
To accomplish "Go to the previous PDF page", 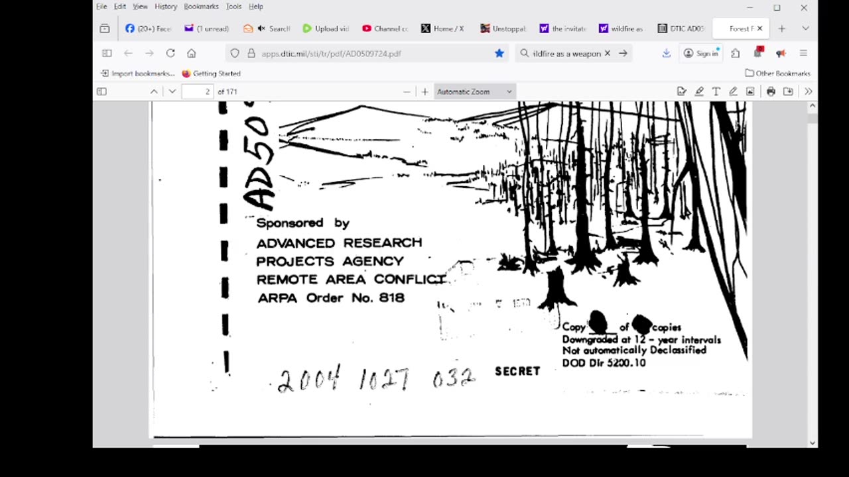I will [x=154, y=91].
